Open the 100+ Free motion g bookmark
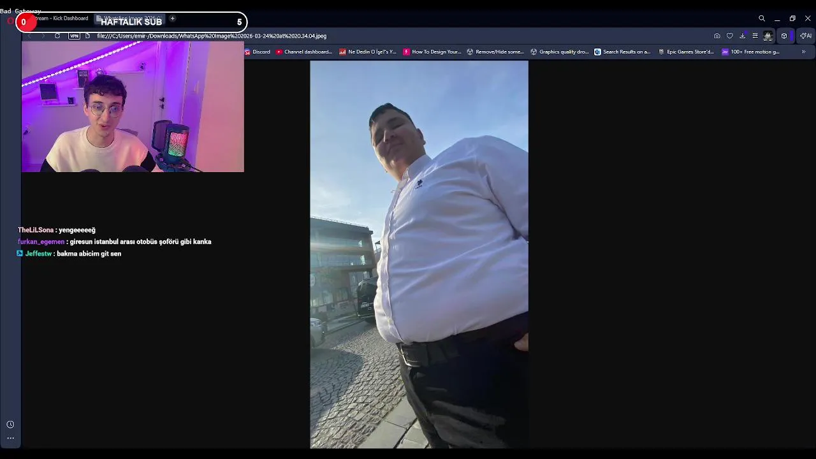816x459 pixels. click(751, 52)
